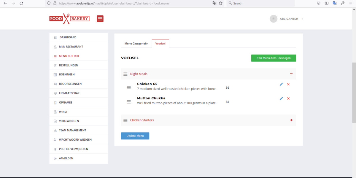The height and width of the screenshot is (178, 356).
Task: Reload the page in the browser
Action: tap(21, 3)
